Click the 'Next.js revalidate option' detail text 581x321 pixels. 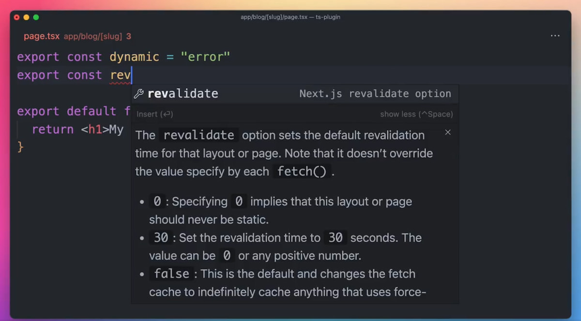pos(375,94)
